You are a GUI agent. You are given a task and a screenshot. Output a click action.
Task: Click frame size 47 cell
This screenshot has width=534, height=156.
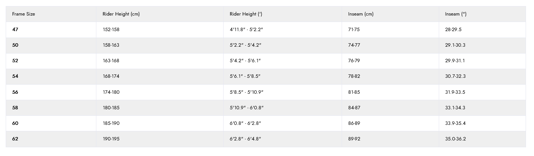pyautogui.click(x=15, y=30)
